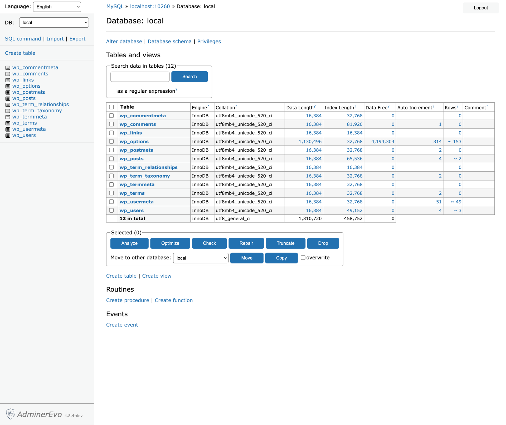
Task: Open Privileges link
Action: coord(209,41)
